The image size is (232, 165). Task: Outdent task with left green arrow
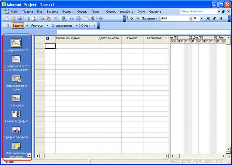[x=132, y=18]
